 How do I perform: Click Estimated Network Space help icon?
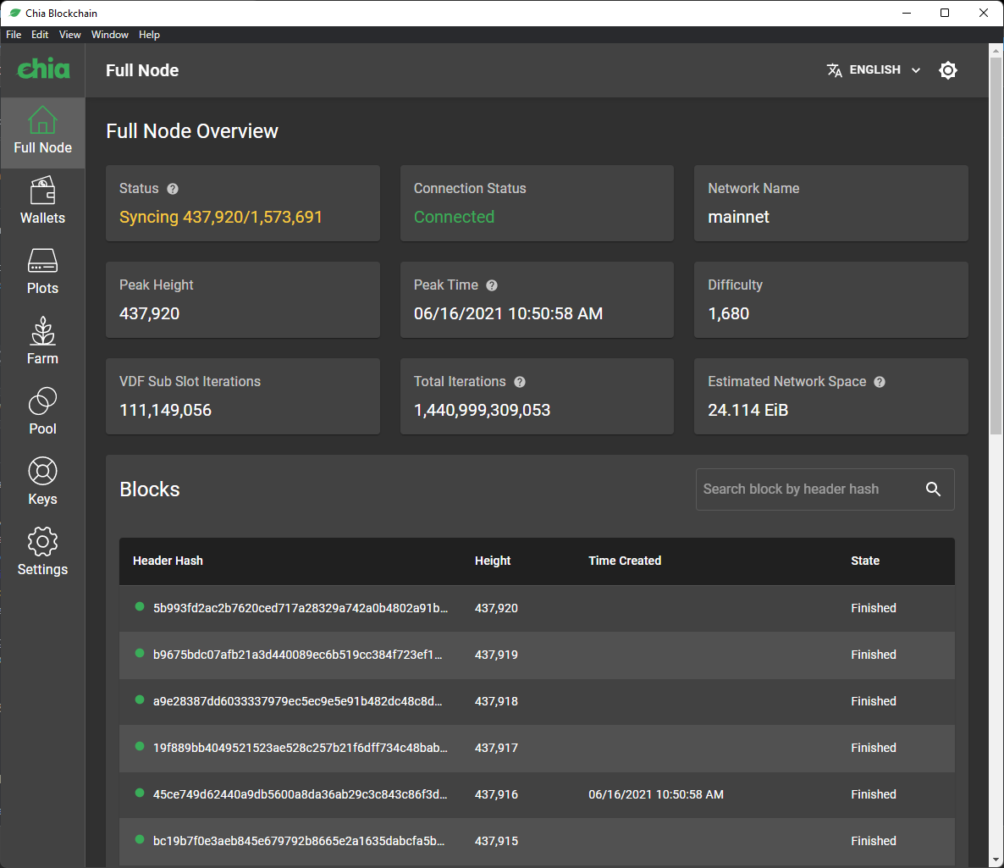coord(880,382)
